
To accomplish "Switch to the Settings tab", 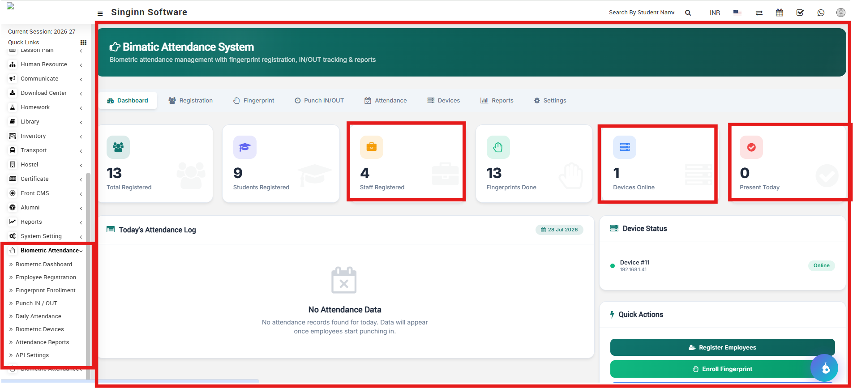I will (x=550, y=101).
